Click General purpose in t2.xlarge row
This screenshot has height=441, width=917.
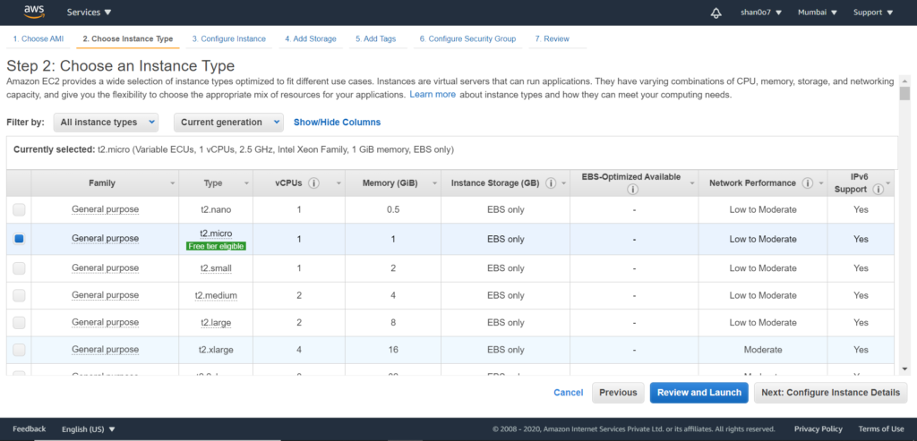[106, 349]
